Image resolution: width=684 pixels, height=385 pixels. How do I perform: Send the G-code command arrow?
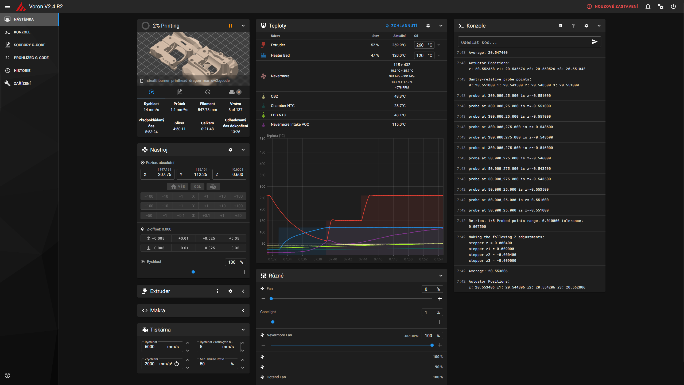tap(594, 42)
